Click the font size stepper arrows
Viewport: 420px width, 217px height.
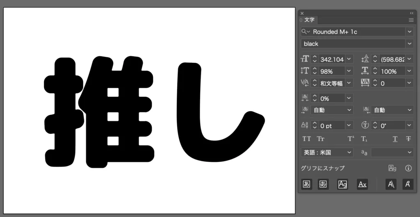(x=315, y=59)
